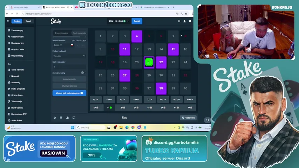This screenshot has height=168, width=299.
Task: Click the Liczba zakładów input field
Action: pos(69,67)
